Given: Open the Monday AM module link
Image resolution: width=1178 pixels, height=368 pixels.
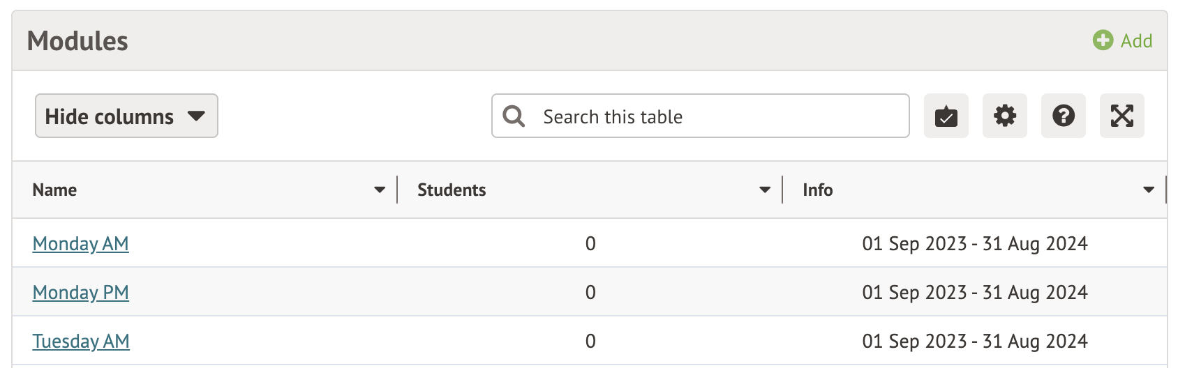Looking at the screenshot, I should click(x=80, y=244).
